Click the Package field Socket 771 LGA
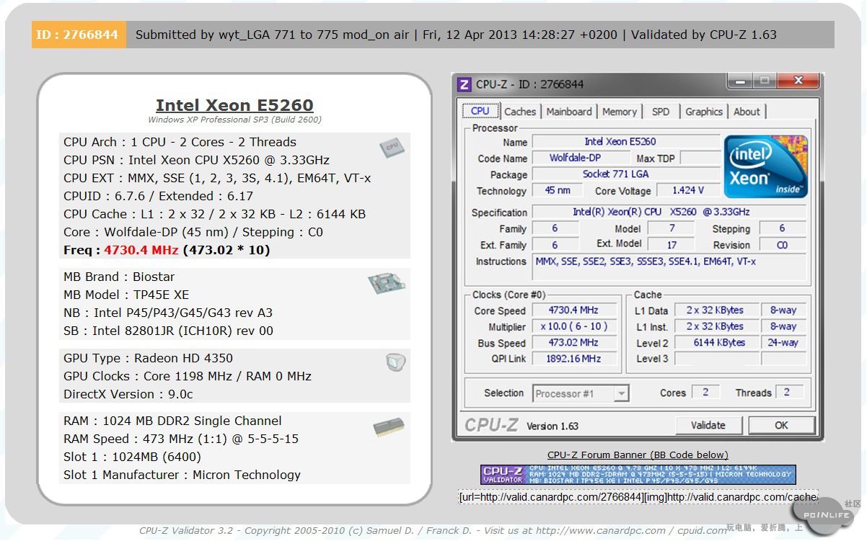 tap(626, 174)
